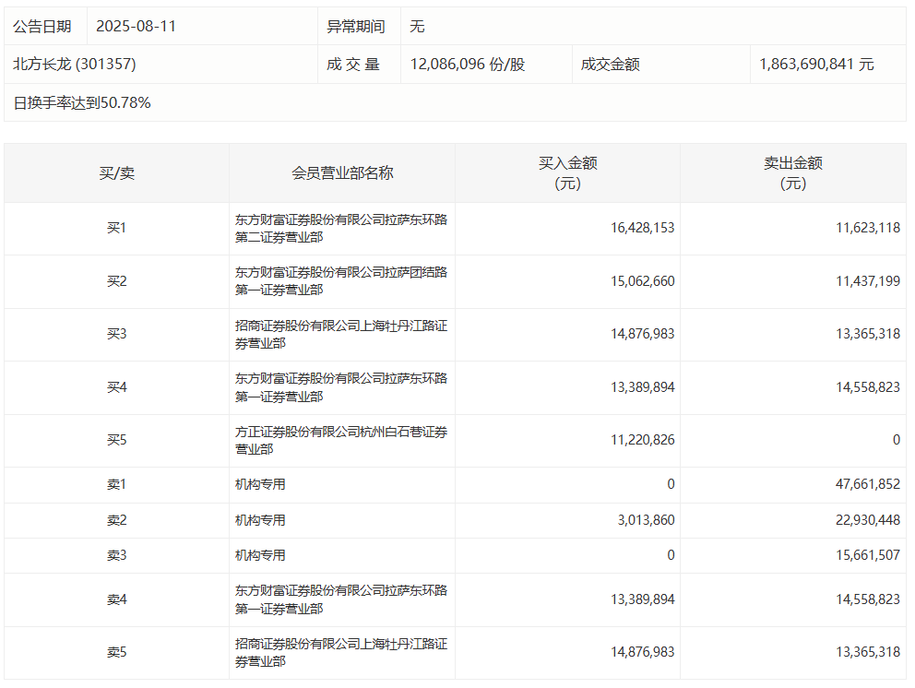Screen dimensions: 915x688
Task: Select sell amount 22,930,448
Action: tap(868, 520)
